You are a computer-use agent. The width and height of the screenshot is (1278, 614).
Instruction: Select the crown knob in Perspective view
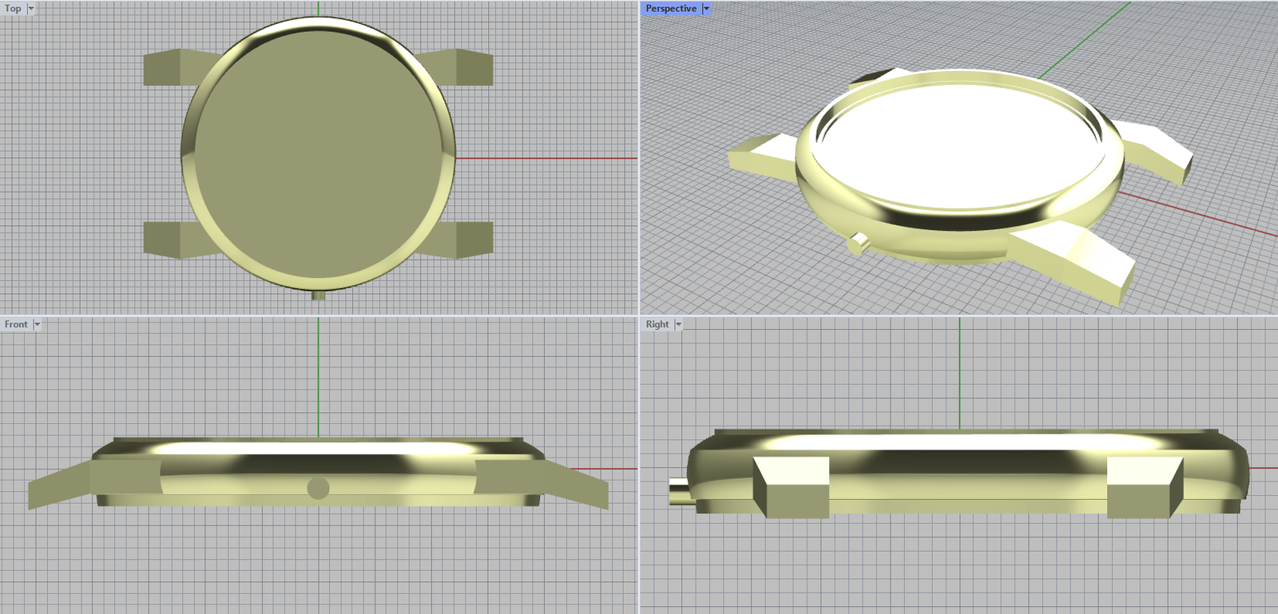(859, 243)
